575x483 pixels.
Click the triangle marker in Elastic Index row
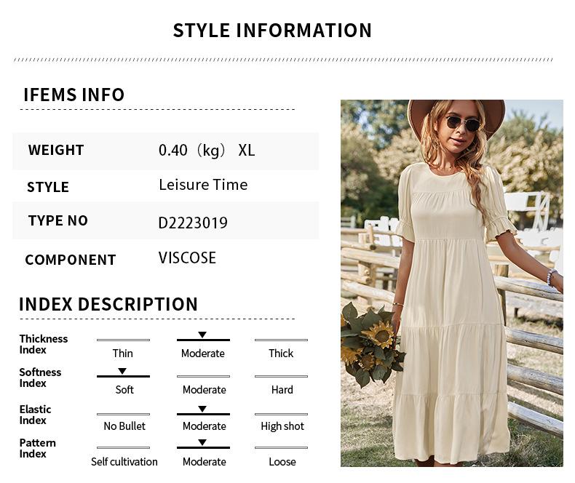202,409
